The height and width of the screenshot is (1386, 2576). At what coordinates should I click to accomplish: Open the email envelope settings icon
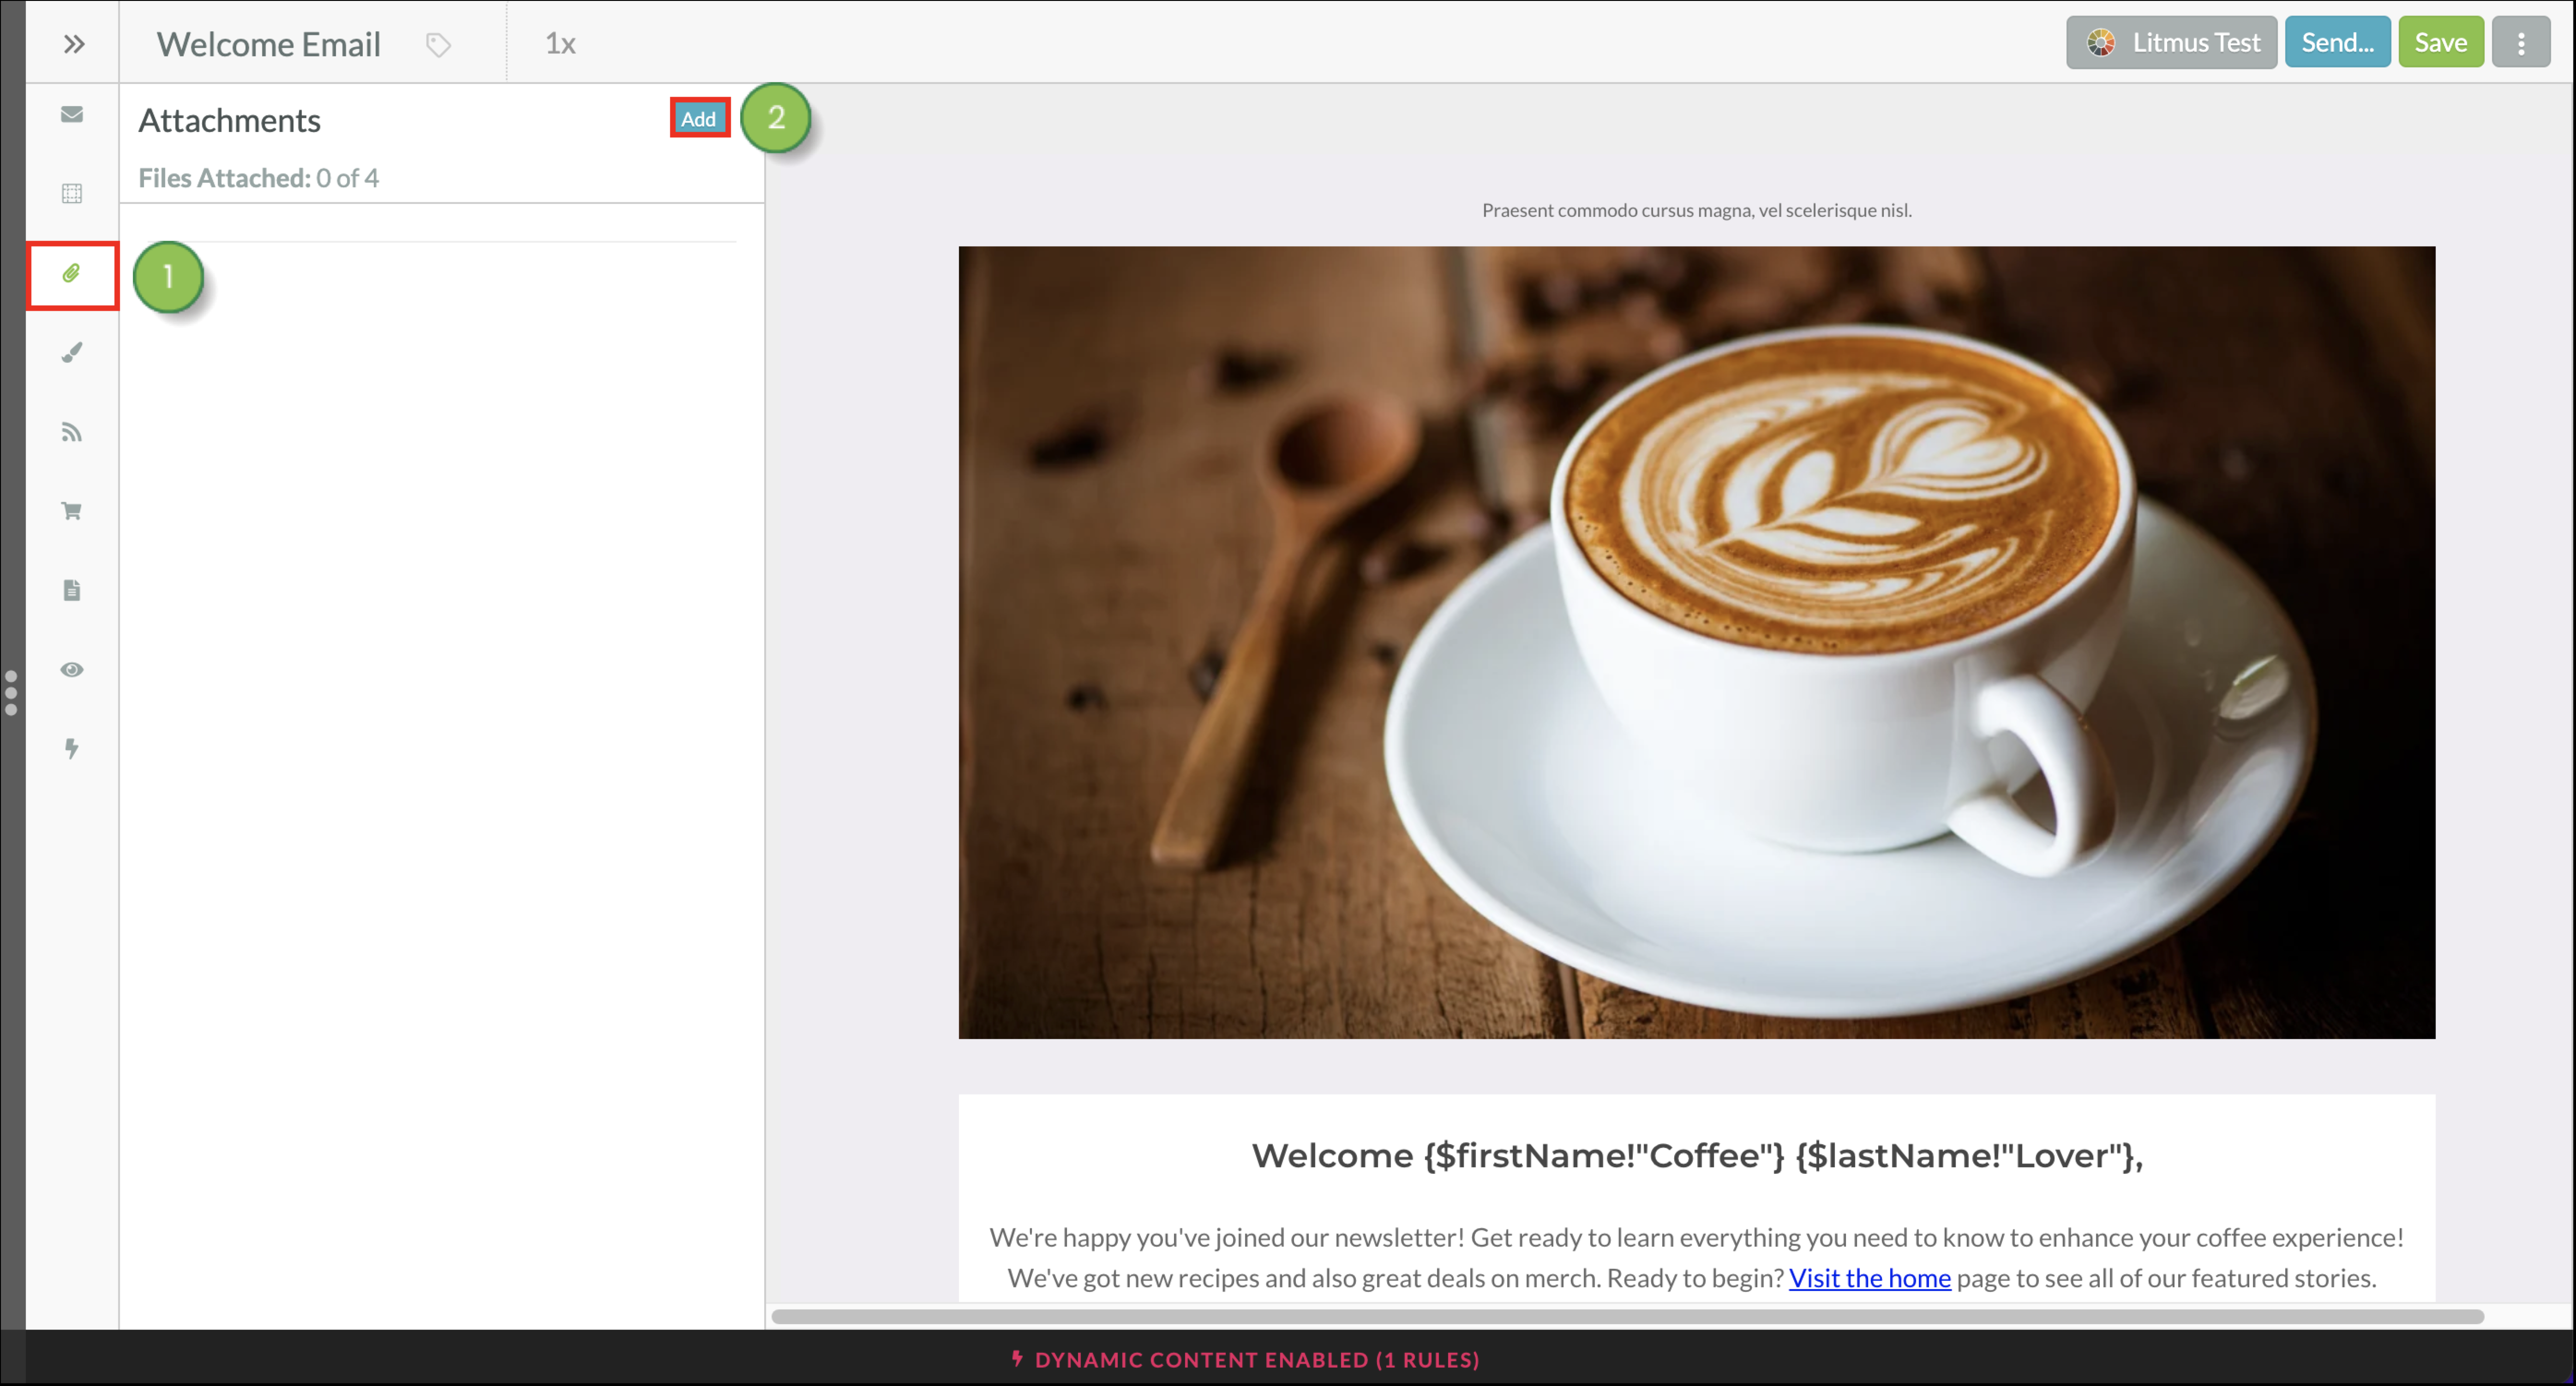(72, 114)
